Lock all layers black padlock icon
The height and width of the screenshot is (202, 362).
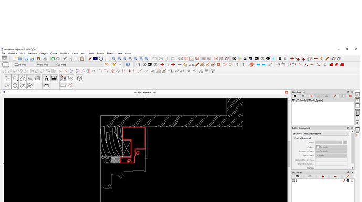[280, 59]
